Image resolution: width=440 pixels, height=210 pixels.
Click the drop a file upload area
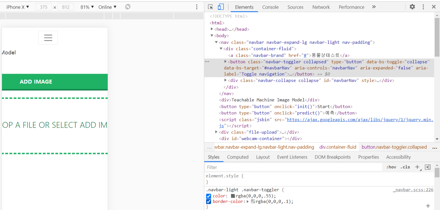[x=55, y=126]
